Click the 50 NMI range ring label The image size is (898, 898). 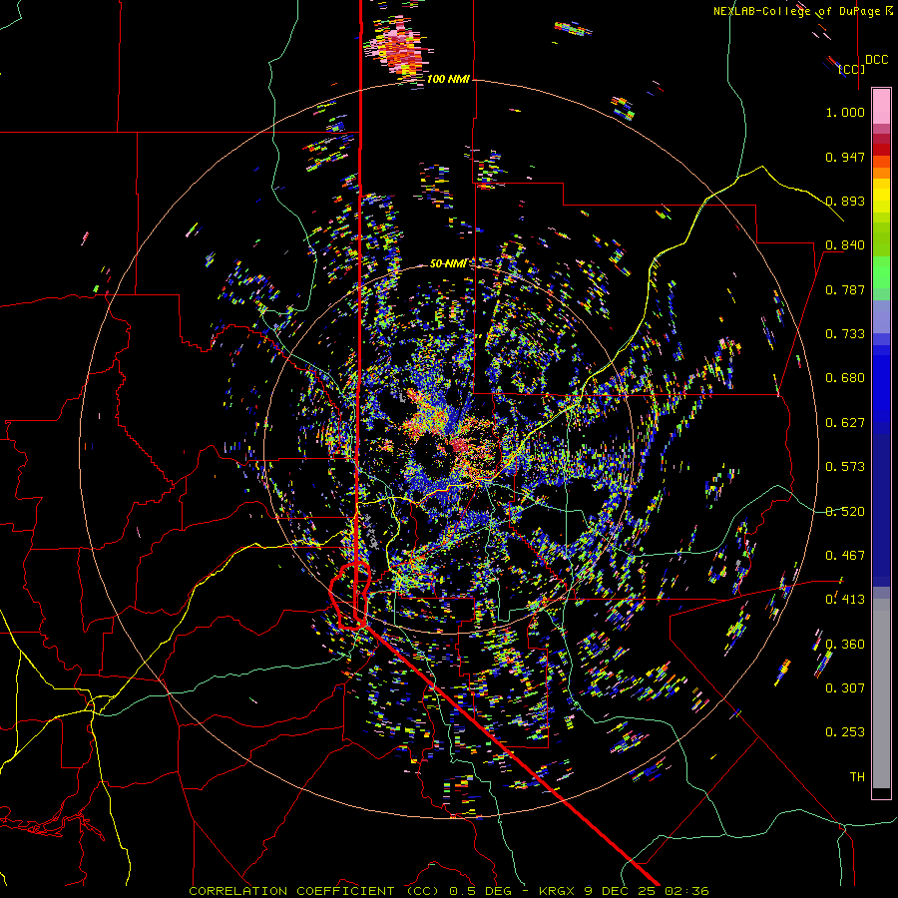448,263
